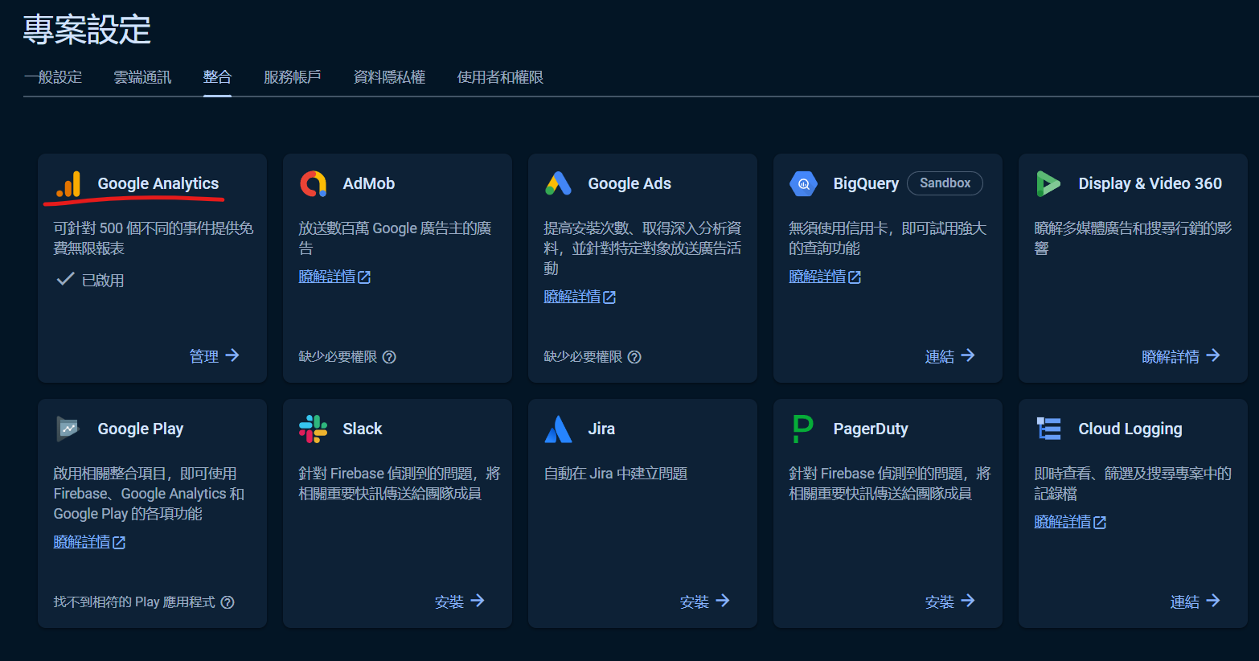Click the Google Ads logo icon

[x=559, y=184]
